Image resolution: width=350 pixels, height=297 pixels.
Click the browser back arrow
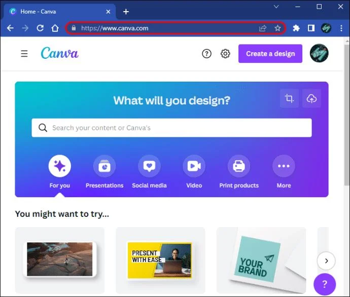click(x=10, y=28)
